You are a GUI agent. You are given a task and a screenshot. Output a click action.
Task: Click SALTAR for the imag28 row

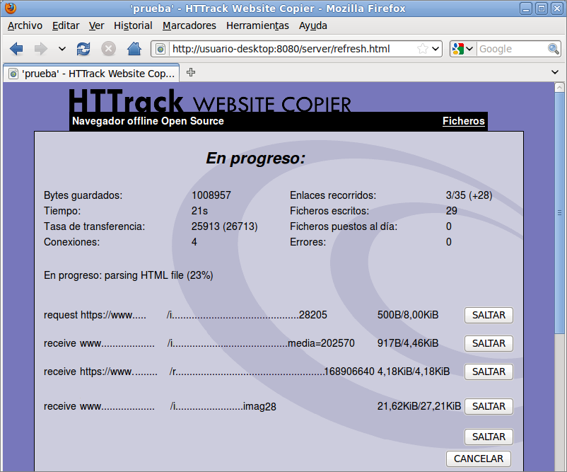pyautogui.click(x=489, y=406)
